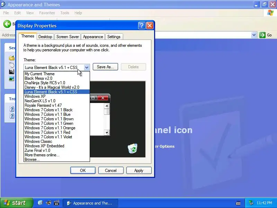This screenshot has width=277, height=208.
Task: Switch to the Screen Saver tab
Action: coord(68,37)
